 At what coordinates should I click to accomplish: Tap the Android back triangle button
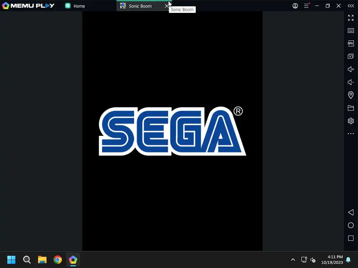(x=351, y=213)
